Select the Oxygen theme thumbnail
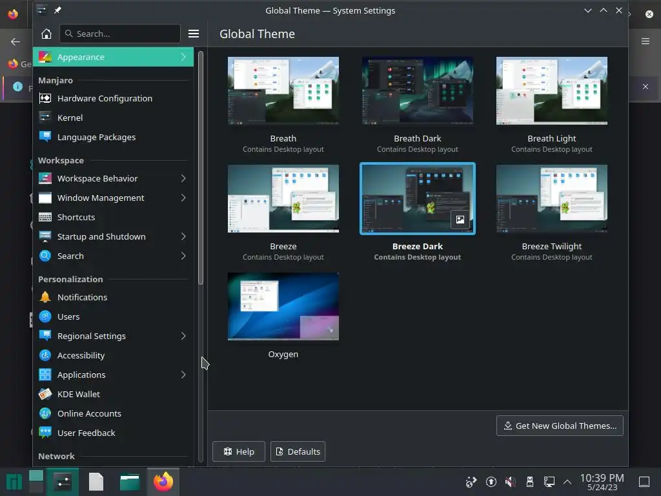Screen dimensions: 661x496 tap(283, 307)
